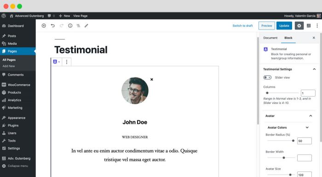Collapse Testimonial Settings panel
The image size is (322, 177).
(x=314, y=69)
